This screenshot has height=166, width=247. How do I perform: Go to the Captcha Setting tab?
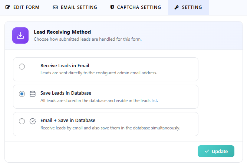point(139,7)
